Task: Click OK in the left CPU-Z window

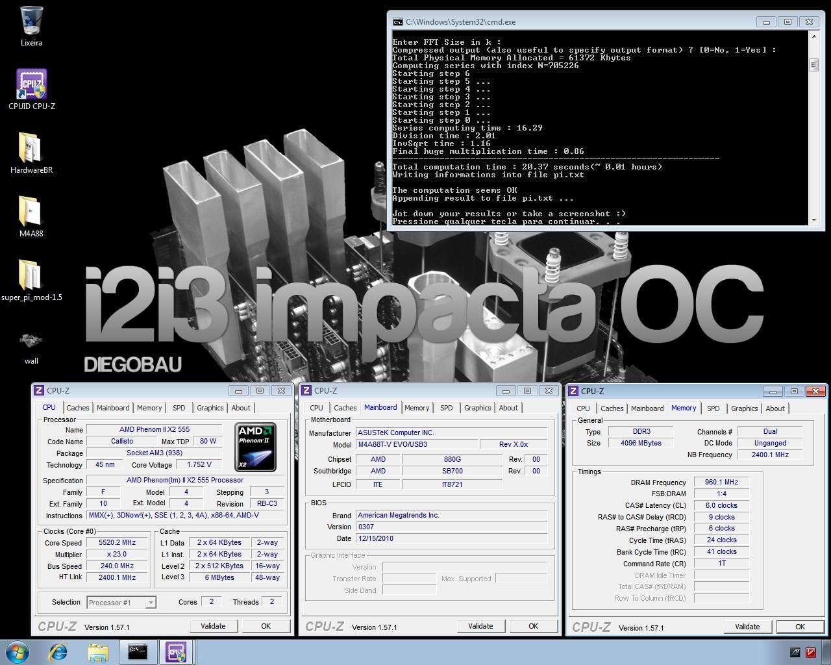Action: (266, 626)
